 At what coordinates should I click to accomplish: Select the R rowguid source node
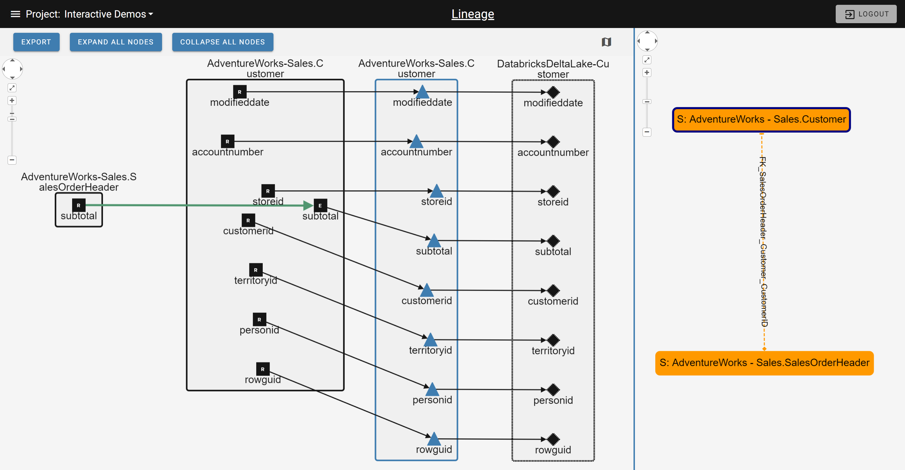[x=262, y=369]
